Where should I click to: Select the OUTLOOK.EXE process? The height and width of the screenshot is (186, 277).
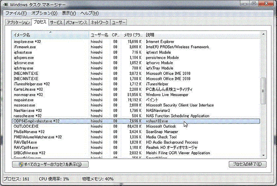(136, 126)
